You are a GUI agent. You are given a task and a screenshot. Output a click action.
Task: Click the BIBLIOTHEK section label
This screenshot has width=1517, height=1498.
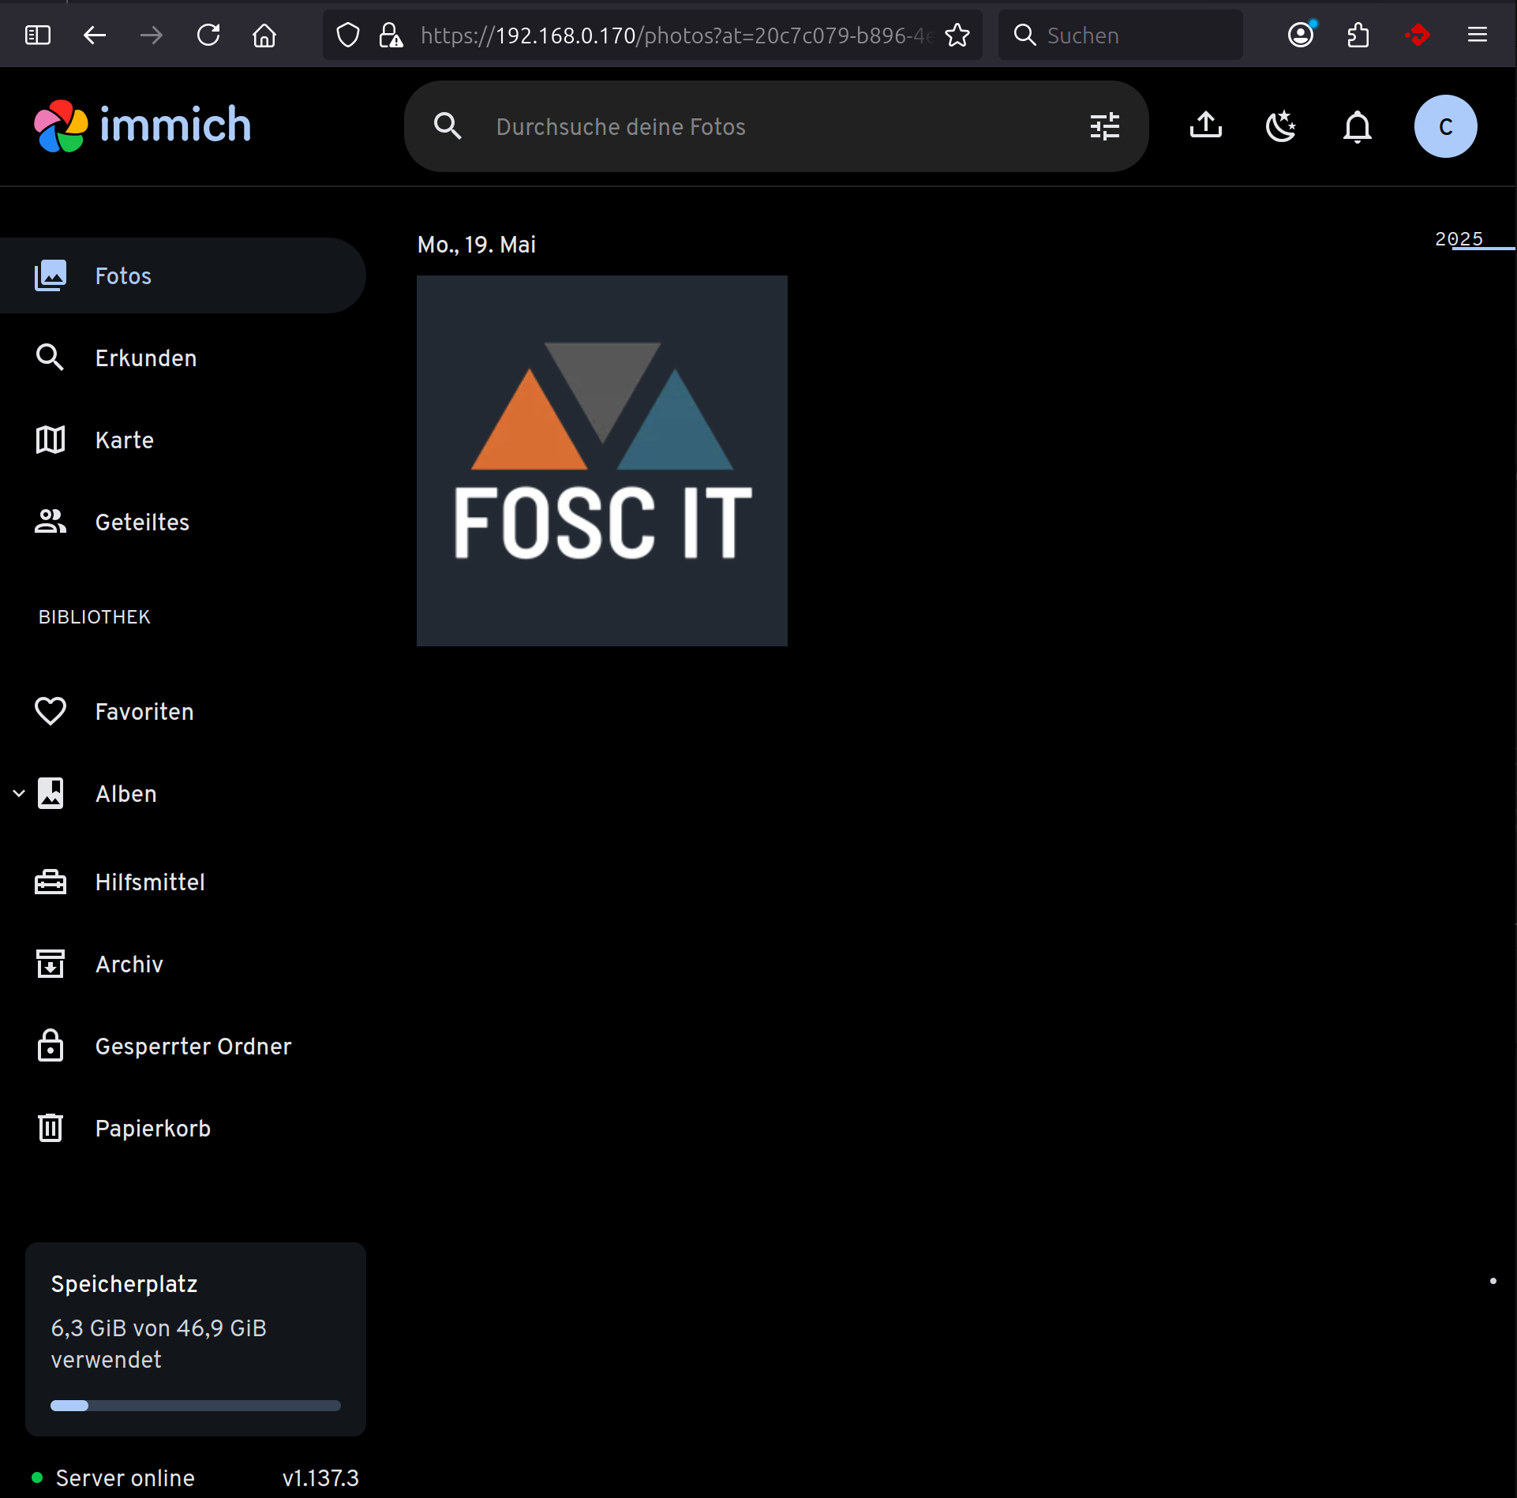coord(94,617)
